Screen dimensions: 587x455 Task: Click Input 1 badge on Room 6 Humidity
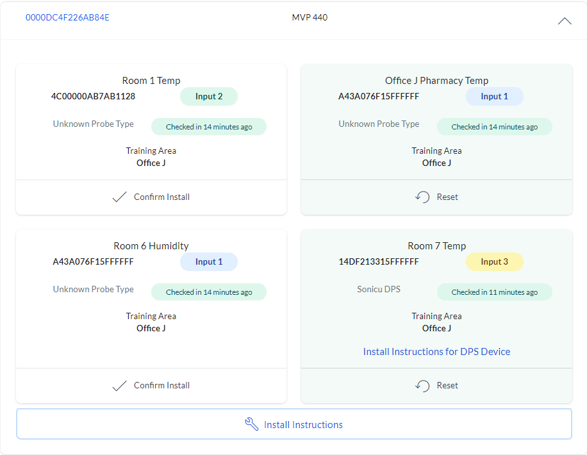pyautogui.click(x=209, y=261)
